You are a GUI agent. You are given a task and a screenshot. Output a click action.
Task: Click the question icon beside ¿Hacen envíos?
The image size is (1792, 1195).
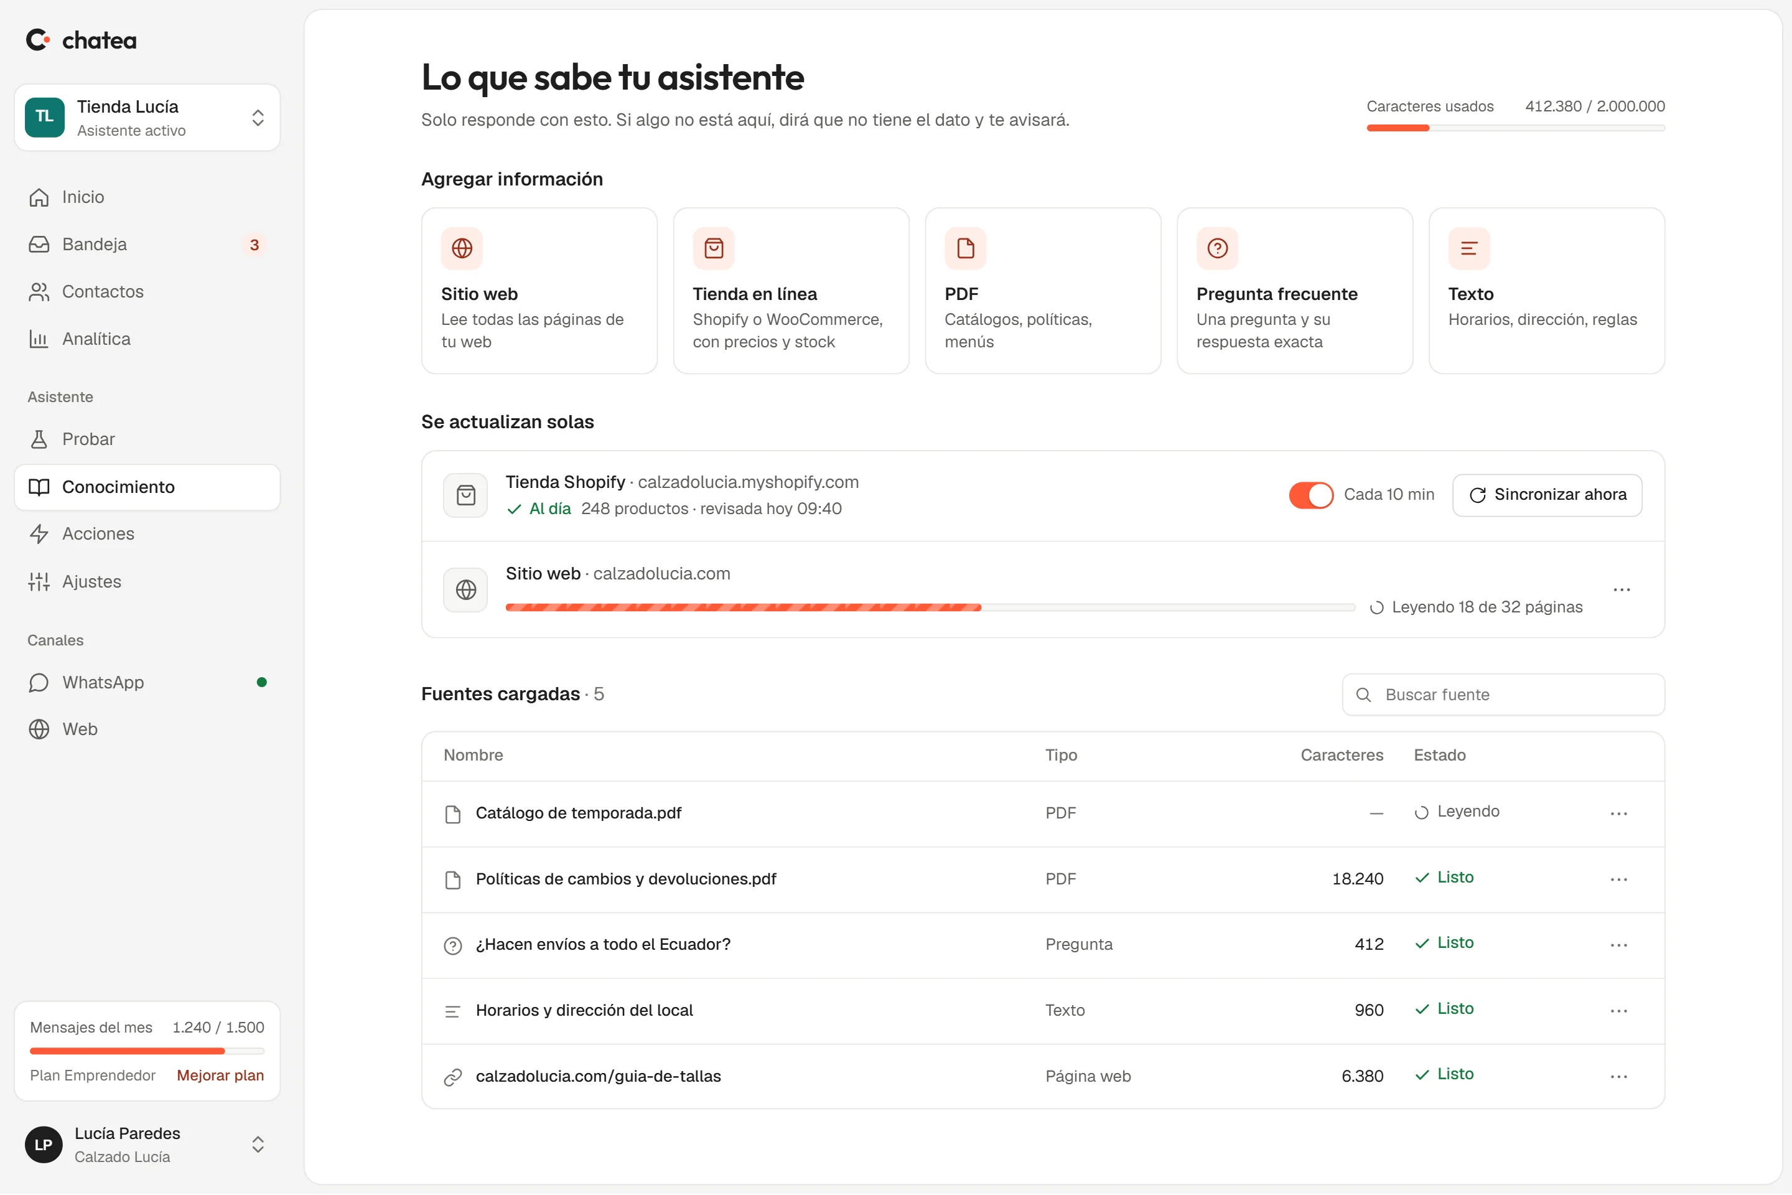(x=452, y=946)
